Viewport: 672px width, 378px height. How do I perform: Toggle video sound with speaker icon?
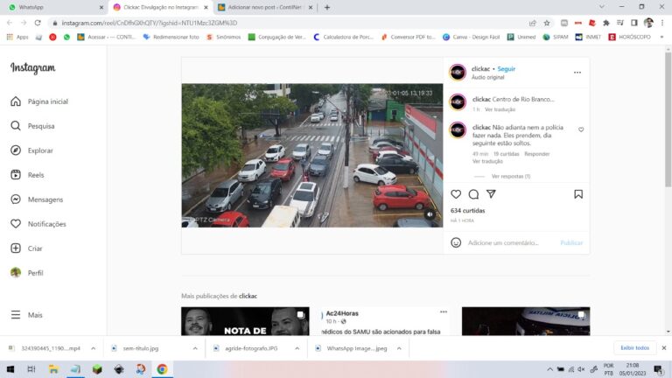[430, 214]
